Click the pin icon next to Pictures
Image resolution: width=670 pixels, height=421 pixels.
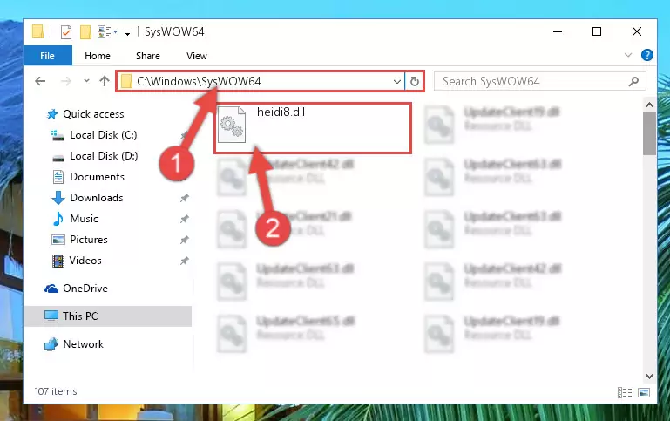(x=184, y=240)
